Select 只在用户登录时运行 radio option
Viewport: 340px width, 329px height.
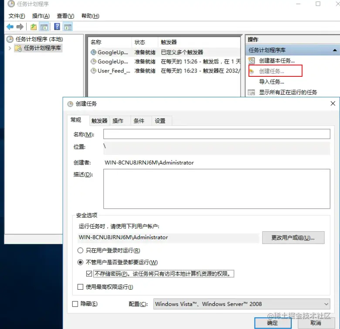click(x=80, y=250)
